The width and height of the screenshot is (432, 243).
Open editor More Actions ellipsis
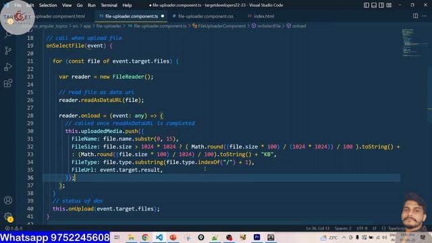pyautogui.click(x=425, y=16)
